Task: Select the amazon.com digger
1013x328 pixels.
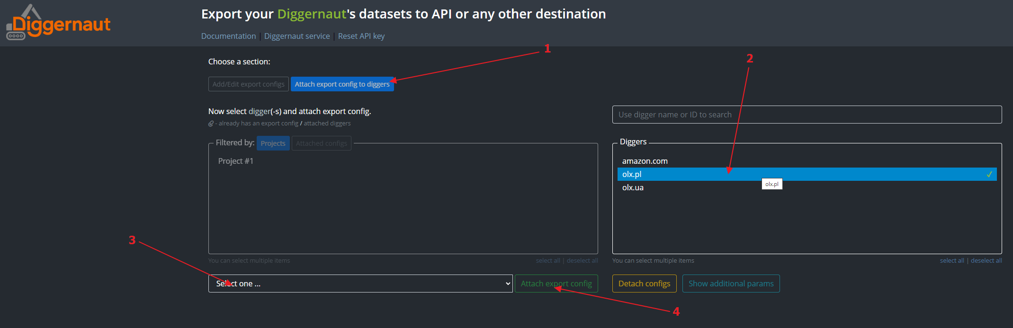Action: click(x=807, y=161)
